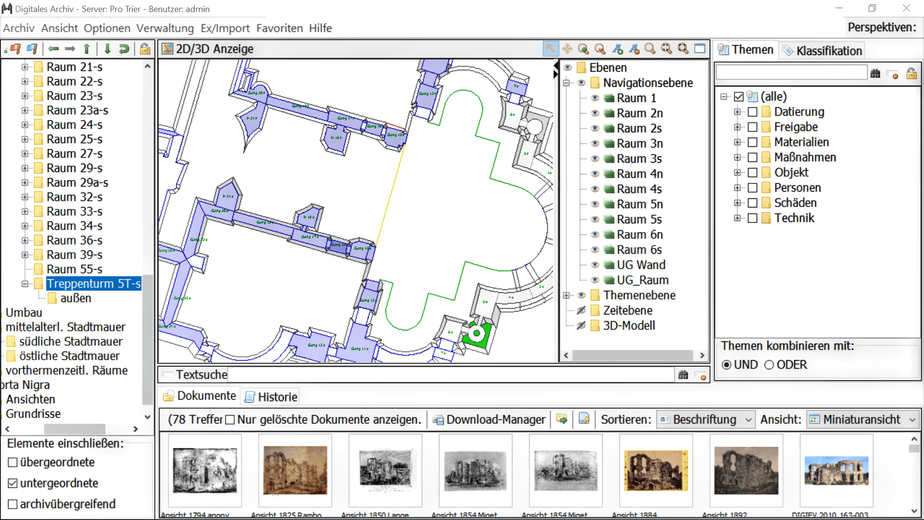Viewport: 924px width, 520px height.
Task: Expand the Technik theme node
Action: tap(737, 218)
